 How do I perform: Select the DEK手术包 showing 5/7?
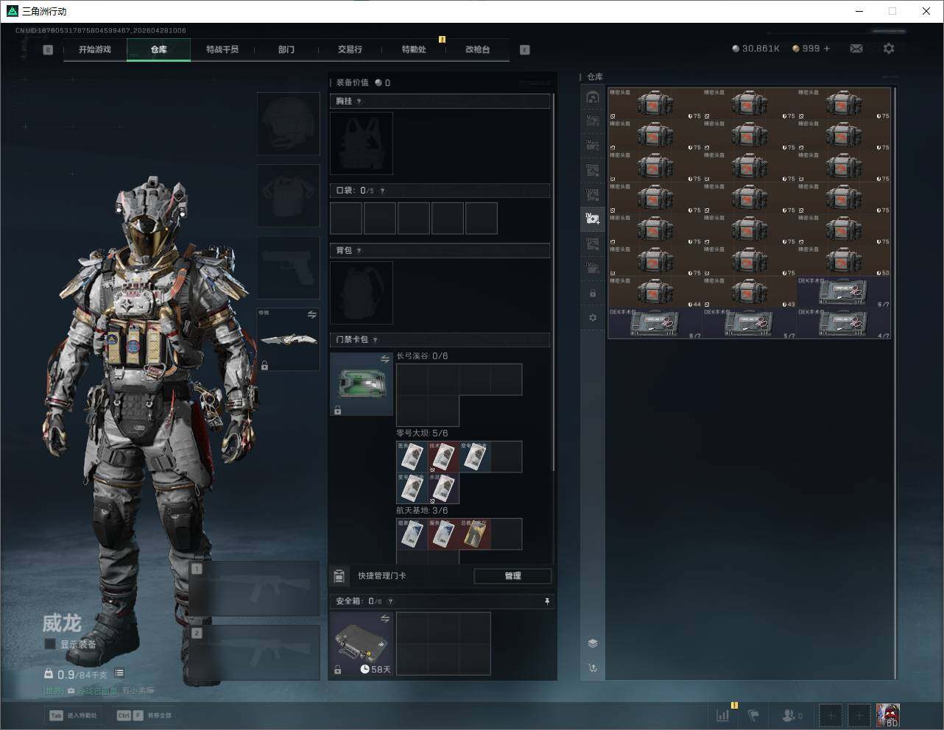pyautogui.click(x=750, y=324)
